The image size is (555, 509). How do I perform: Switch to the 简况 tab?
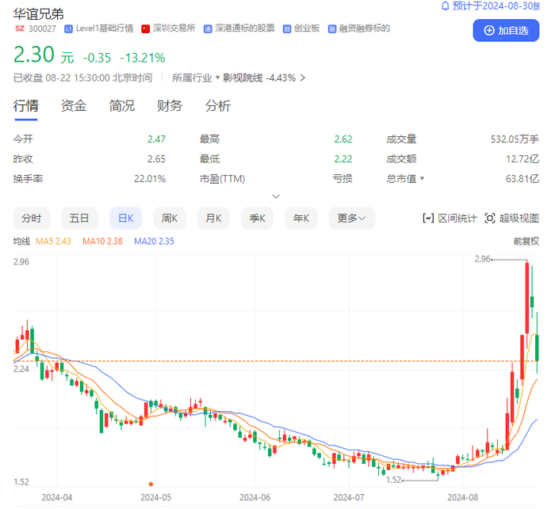[x=122, y=106]
